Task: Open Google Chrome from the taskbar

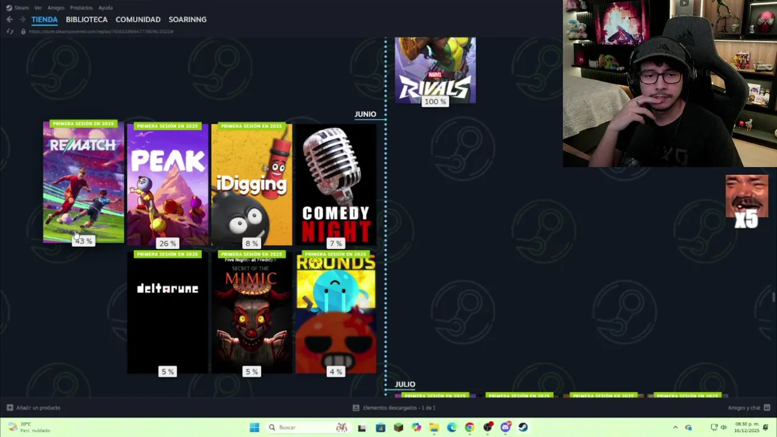Action: click(469, 427)
